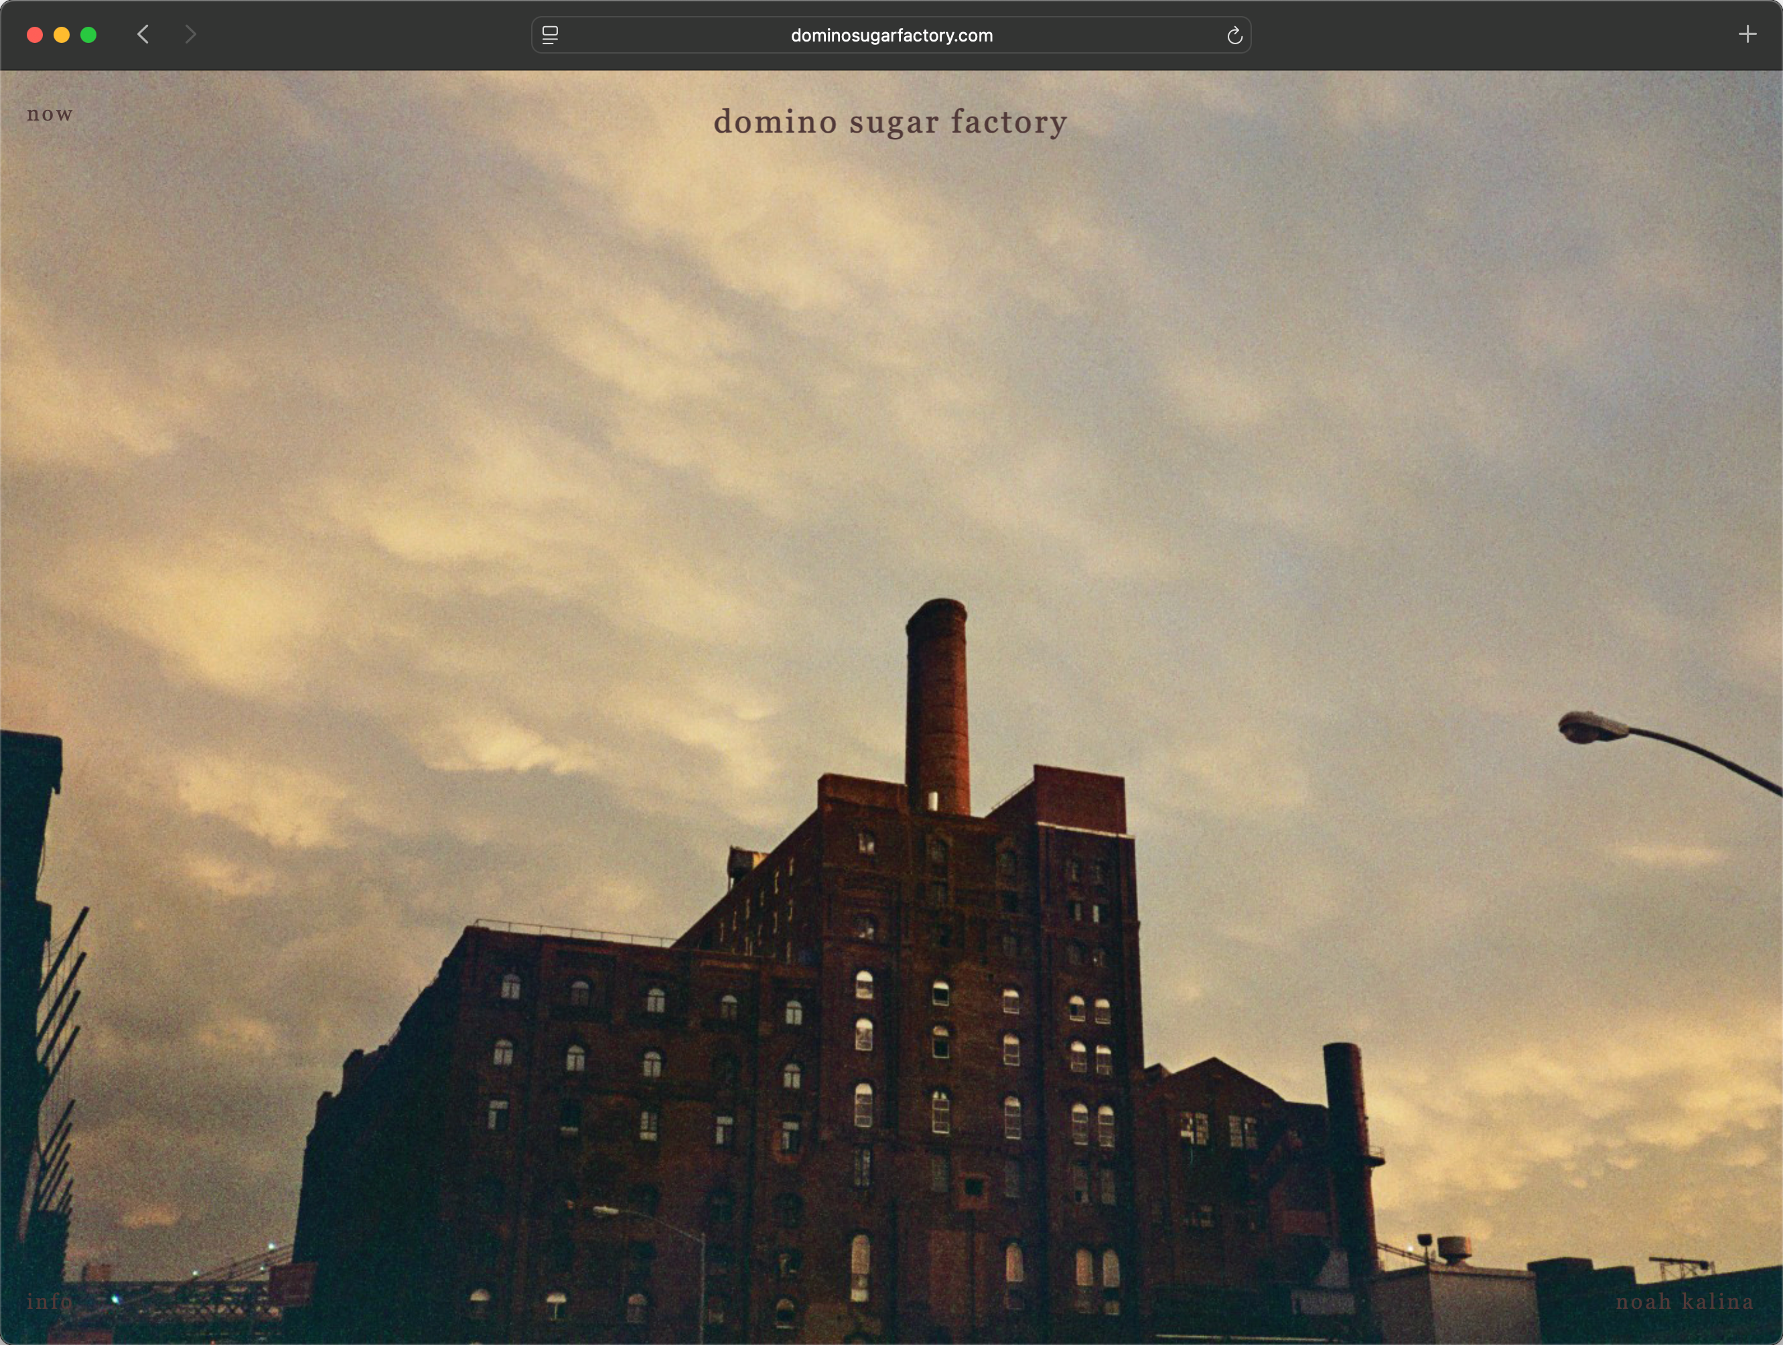Open the "info" link at bottom left
1783x1345 pixels.
click(x=49, y=1301)
